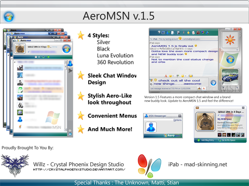The image size is (249, 186).
Task: Click the user display picture in contact list header
Action: [x=20, y=49]
